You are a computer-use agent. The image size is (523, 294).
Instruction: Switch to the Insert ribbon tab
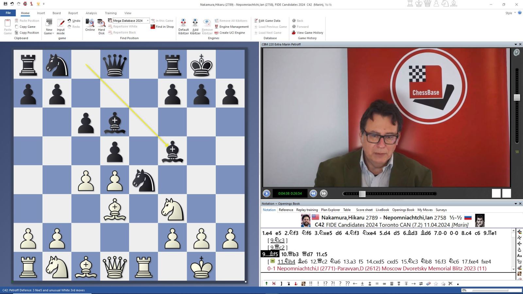coord(41,13)
